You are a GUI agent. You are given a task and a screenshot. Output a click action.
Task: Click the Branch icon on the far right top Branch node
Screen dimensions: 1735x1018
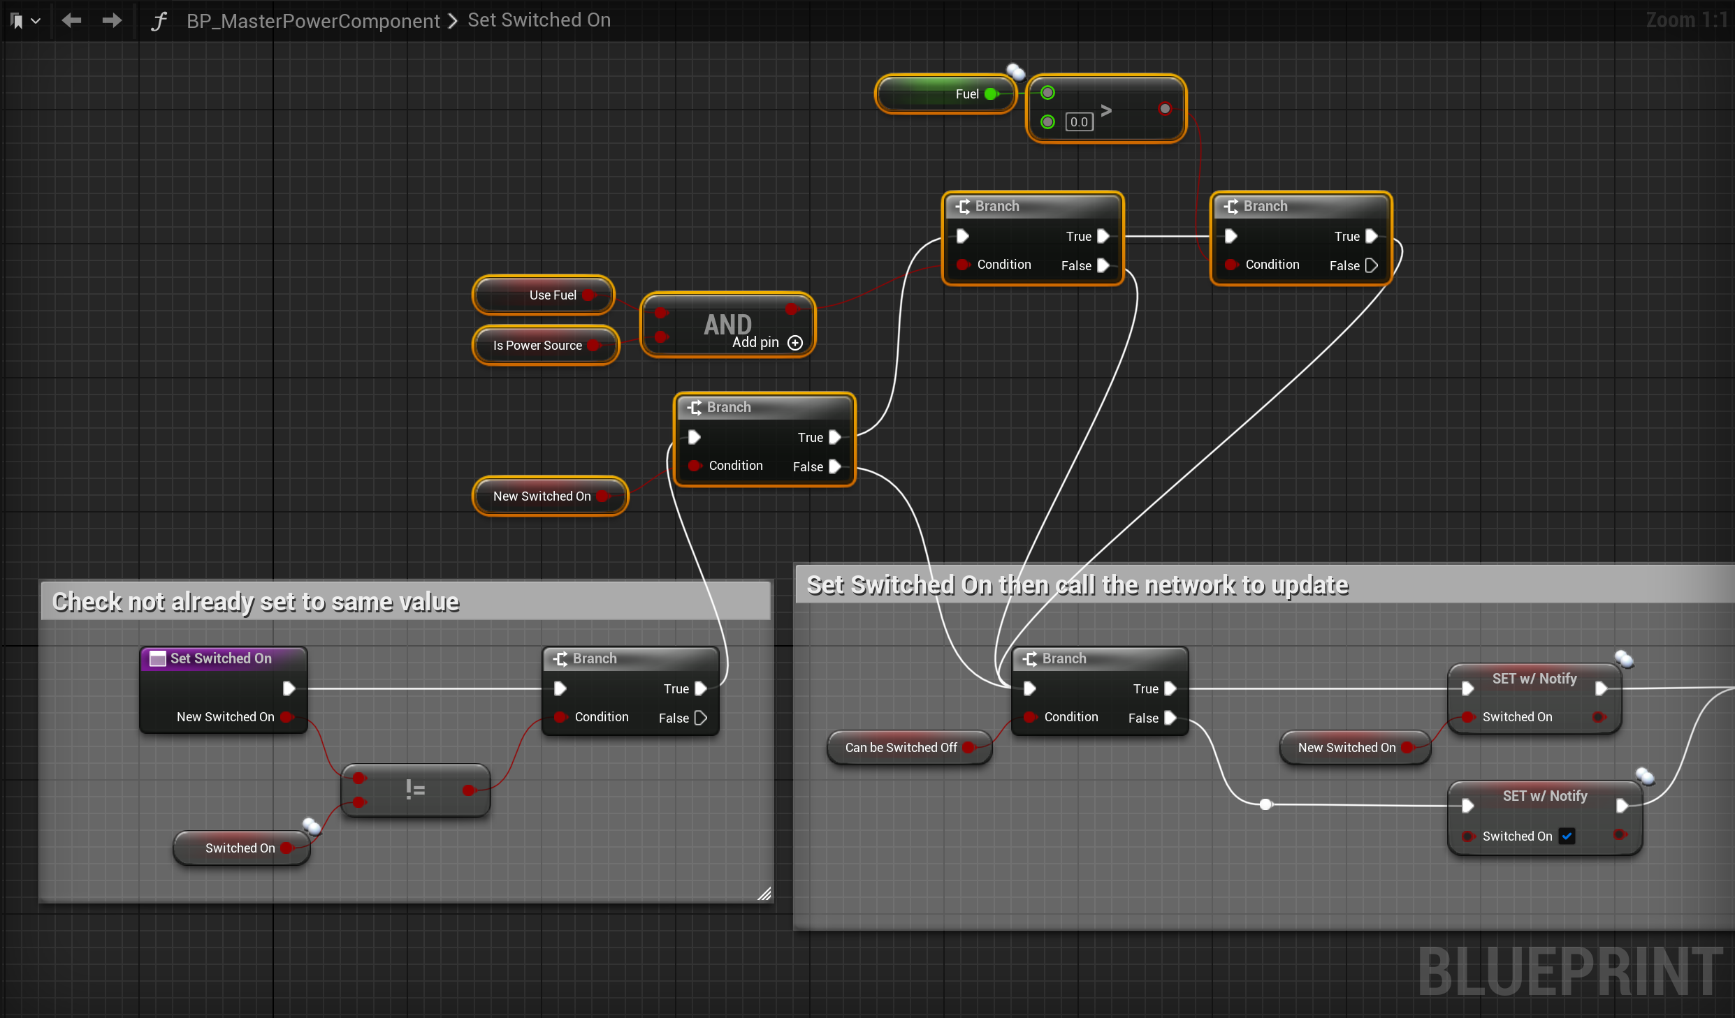tap(1231, 207)
